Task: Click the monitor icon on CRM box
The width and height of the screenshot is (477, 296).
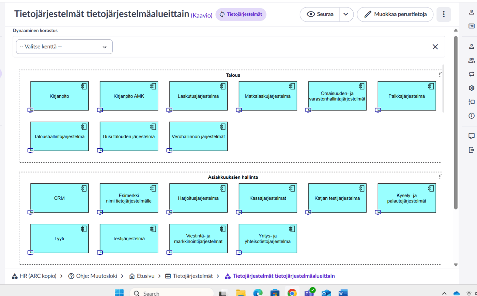Action: click(x=31, y=212)
